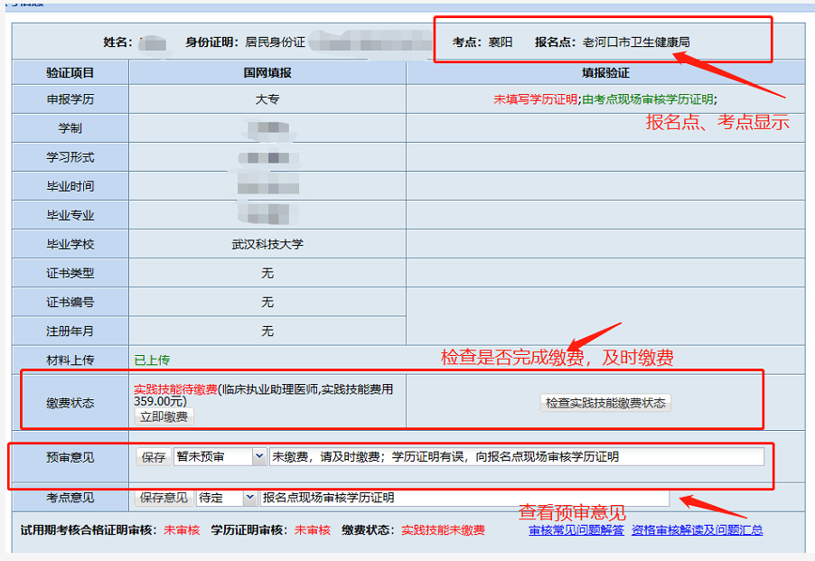This screenshot has width=815, height=561.
Task: Click the 填报验证 column header
Action: tap(604, 72)
